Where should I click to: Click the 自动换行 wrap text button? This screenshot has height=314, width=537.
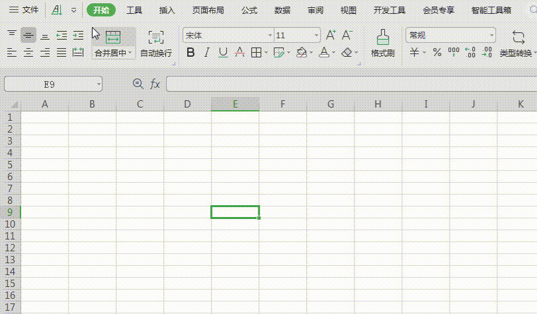coord(156,44)
